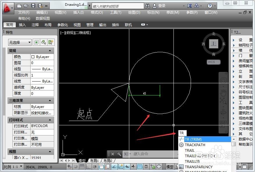
Task: Open the 无选择 selection dropdown
Action: point(20,42)
